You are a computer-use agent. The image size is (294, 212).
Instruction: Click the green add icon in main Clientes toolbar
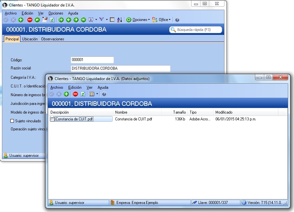(21, 20)
